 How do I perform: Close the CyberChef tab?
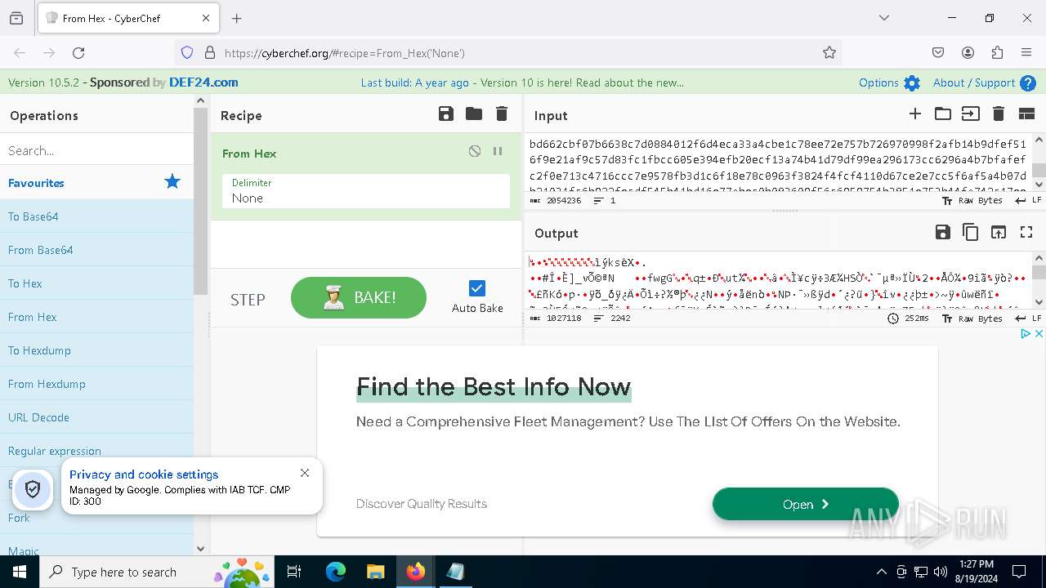tap(206, 18)
